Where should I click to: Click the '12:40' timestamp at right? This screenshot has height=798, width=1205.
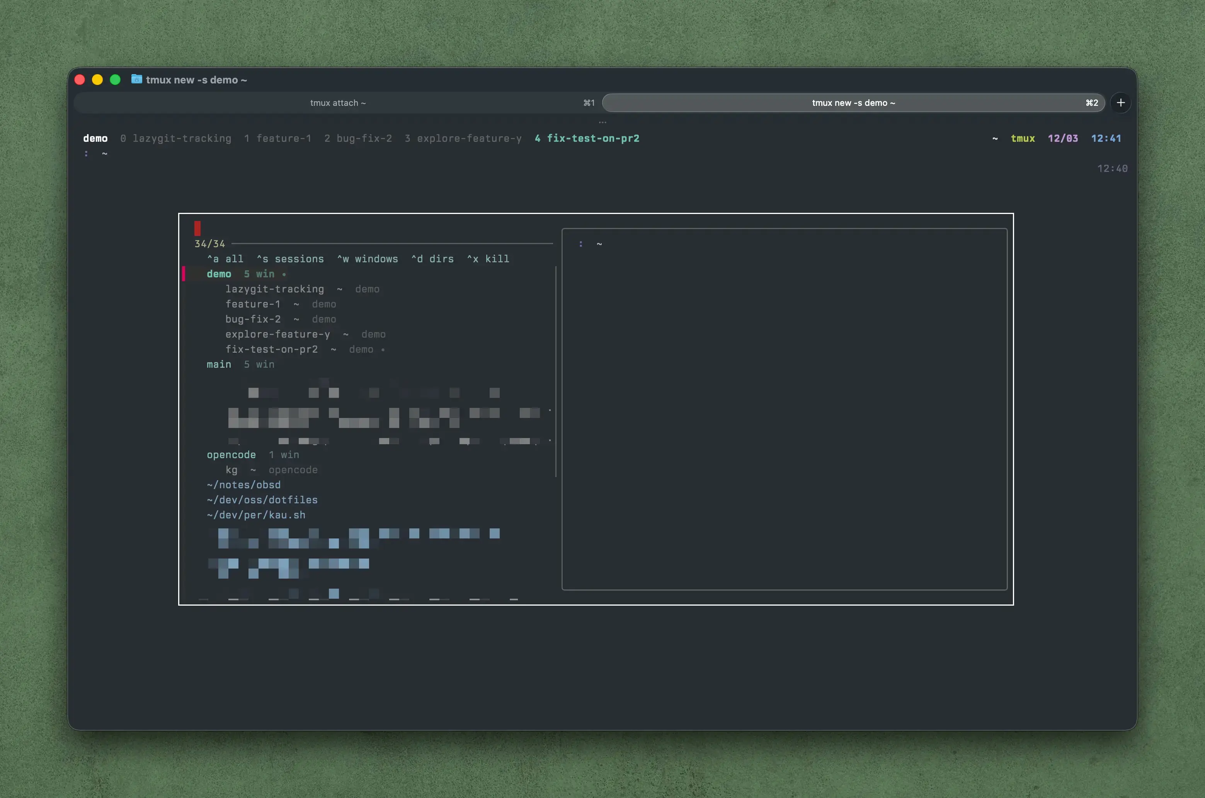[x=1112, y=168]
